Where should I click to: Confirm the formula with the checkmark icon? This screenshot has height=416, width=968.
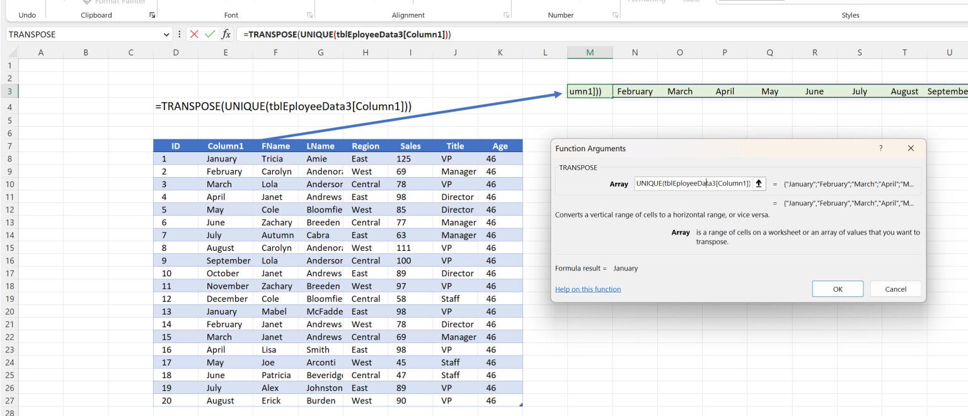[x=210, y=34]
